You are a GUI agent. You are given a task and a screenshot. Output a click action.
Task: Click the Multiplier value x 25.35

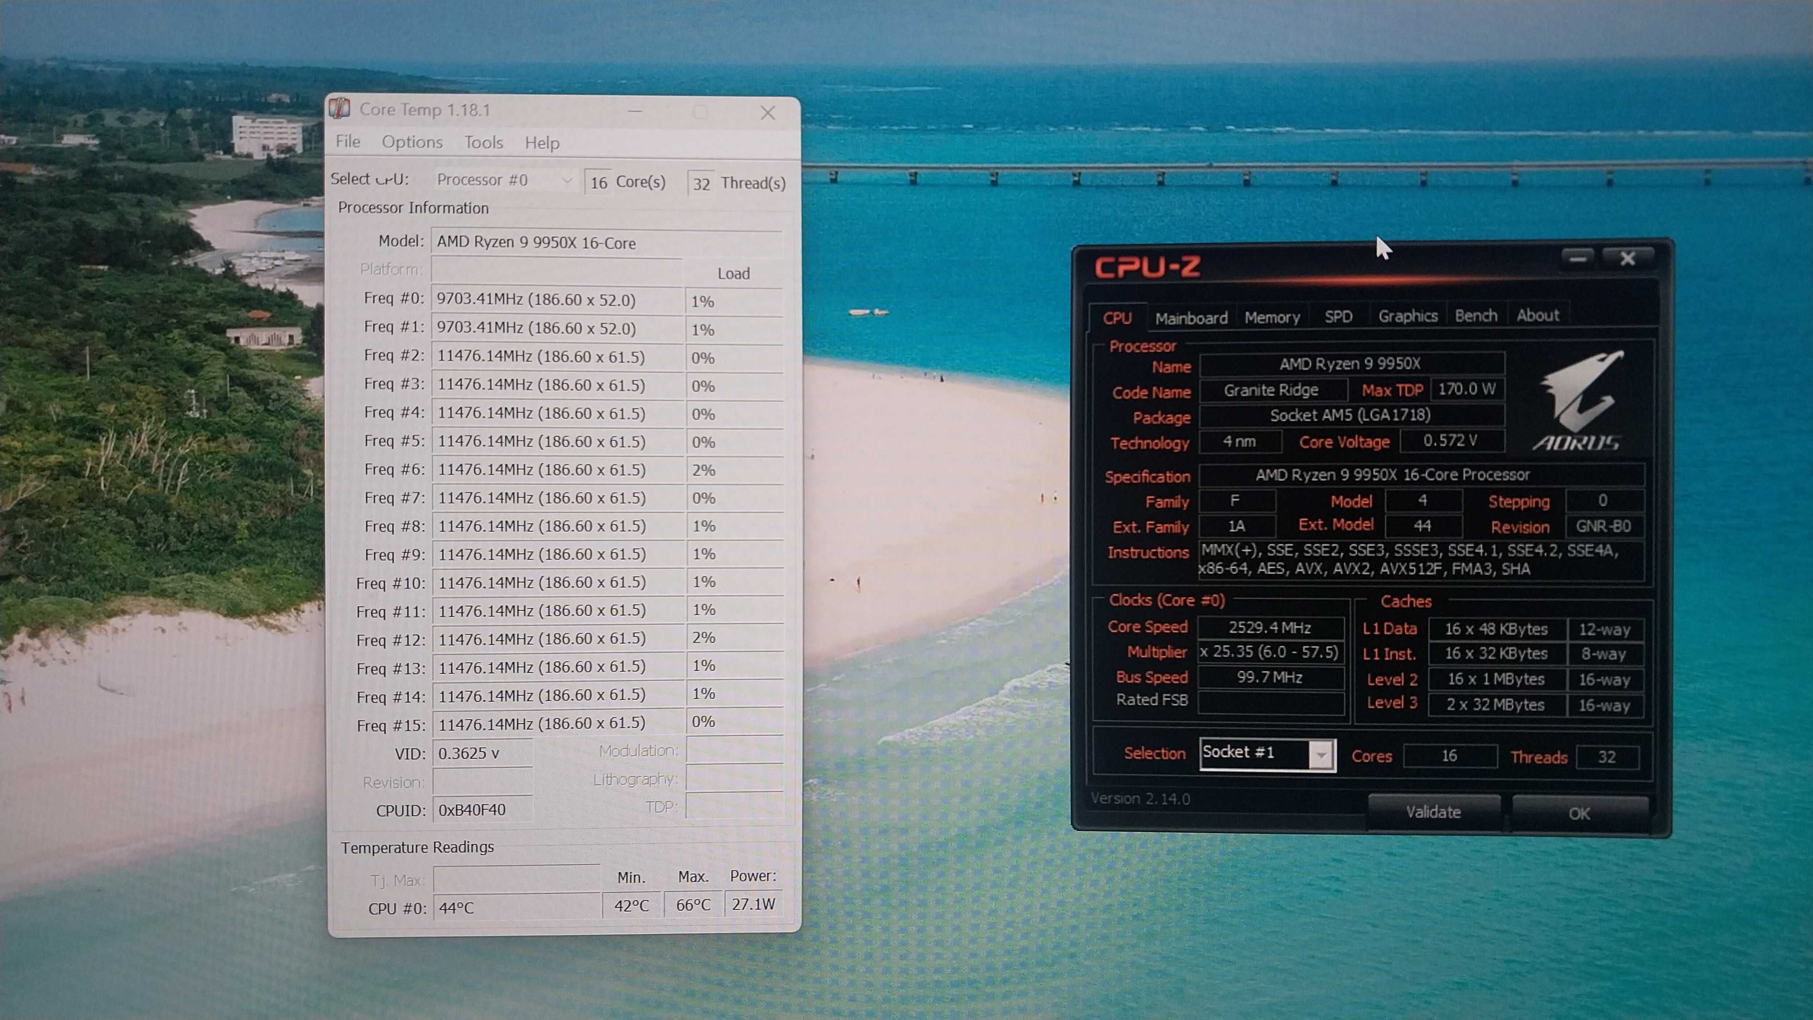pos(1271,652)
